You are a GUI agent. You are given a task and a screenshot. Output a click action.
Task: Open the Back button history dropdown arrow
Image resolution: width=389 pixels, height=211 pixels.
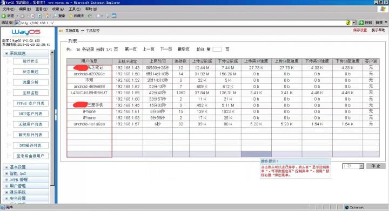pos(17,16)
